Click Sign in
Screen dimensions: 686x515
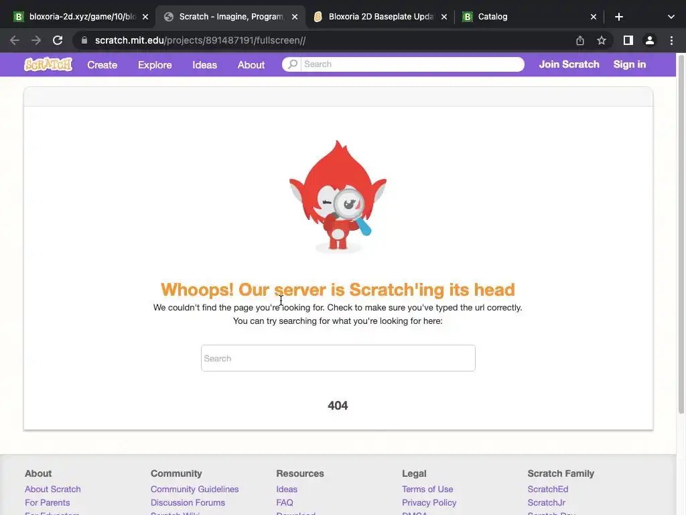click(630, 64)
